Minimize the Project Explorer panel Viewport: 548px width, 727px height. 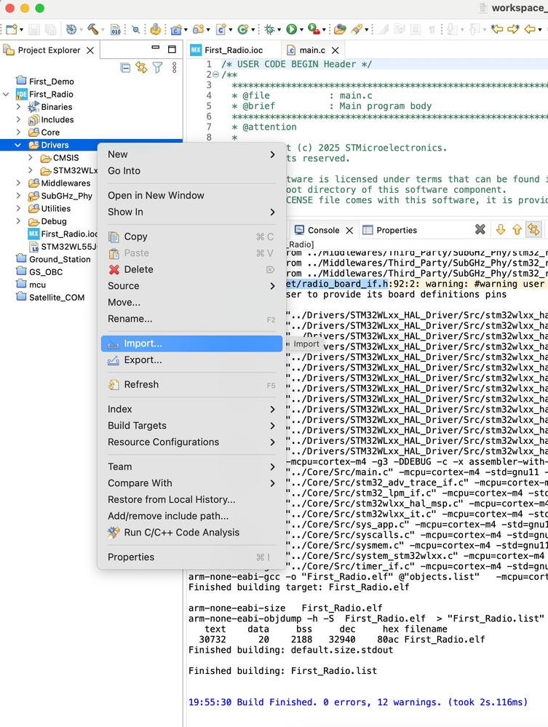(156, 48)
